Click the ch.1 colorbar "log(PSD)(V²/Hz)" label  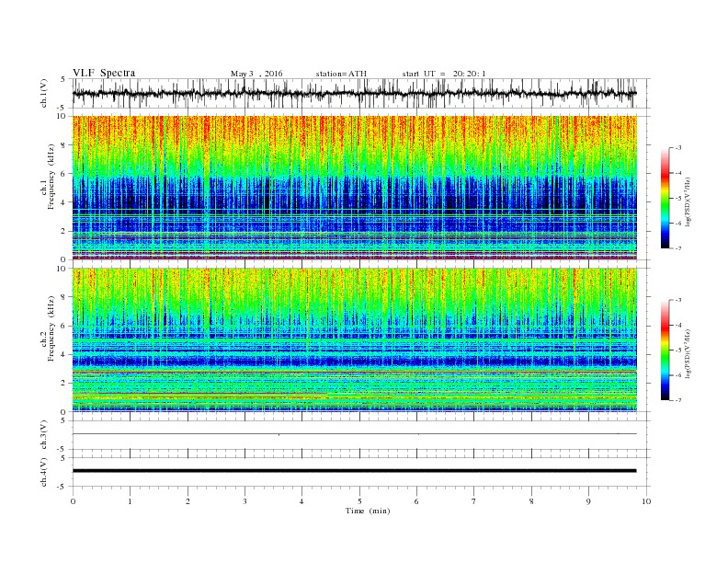point(688,201)
